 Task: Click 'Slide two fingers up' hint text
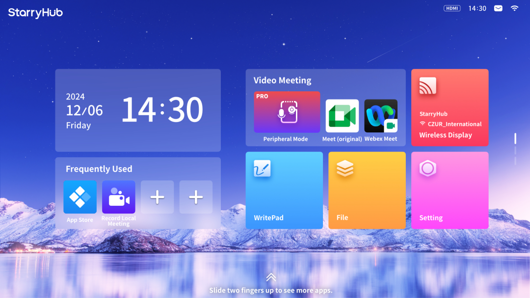pyautogui.click(x=271, y=290)
